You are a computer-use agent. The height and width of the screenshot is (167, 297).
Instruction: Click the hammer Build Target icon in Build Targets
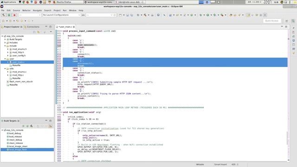click(32, 126)
